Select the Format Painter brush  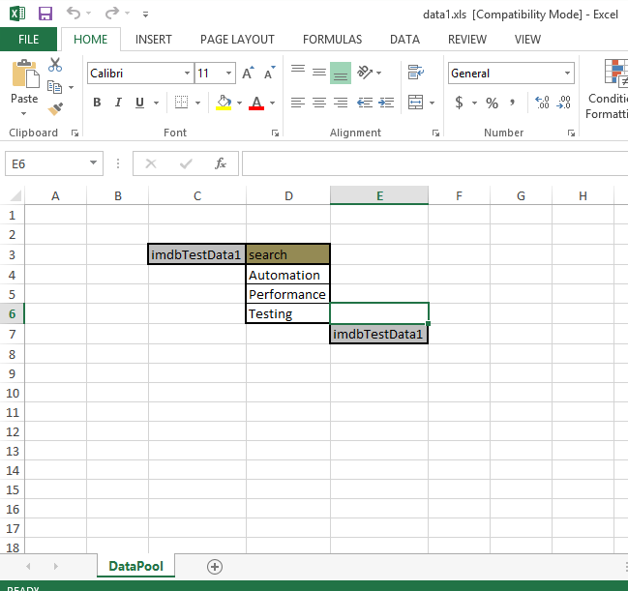55,108
